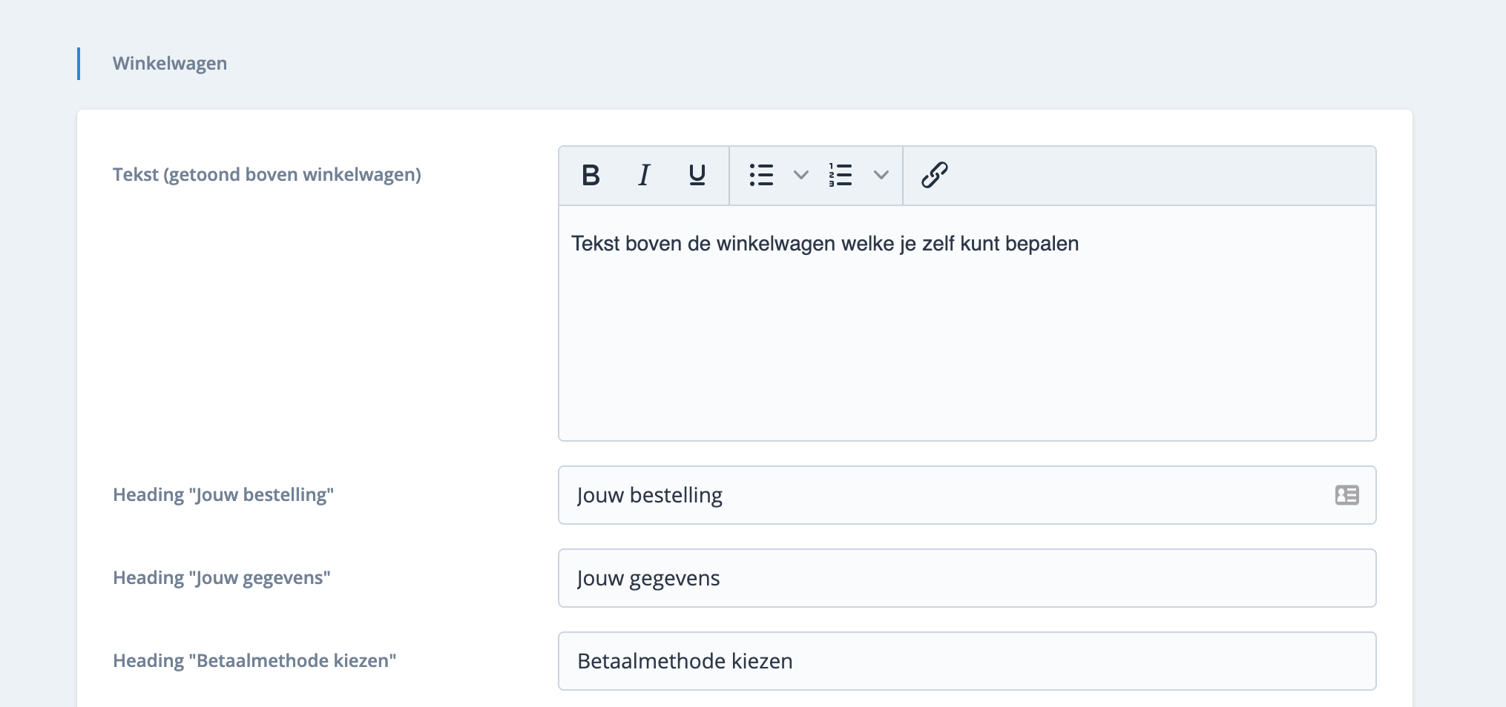Click the 'Tekst (getoond boven winkelwagen)' label

(266, 175)
